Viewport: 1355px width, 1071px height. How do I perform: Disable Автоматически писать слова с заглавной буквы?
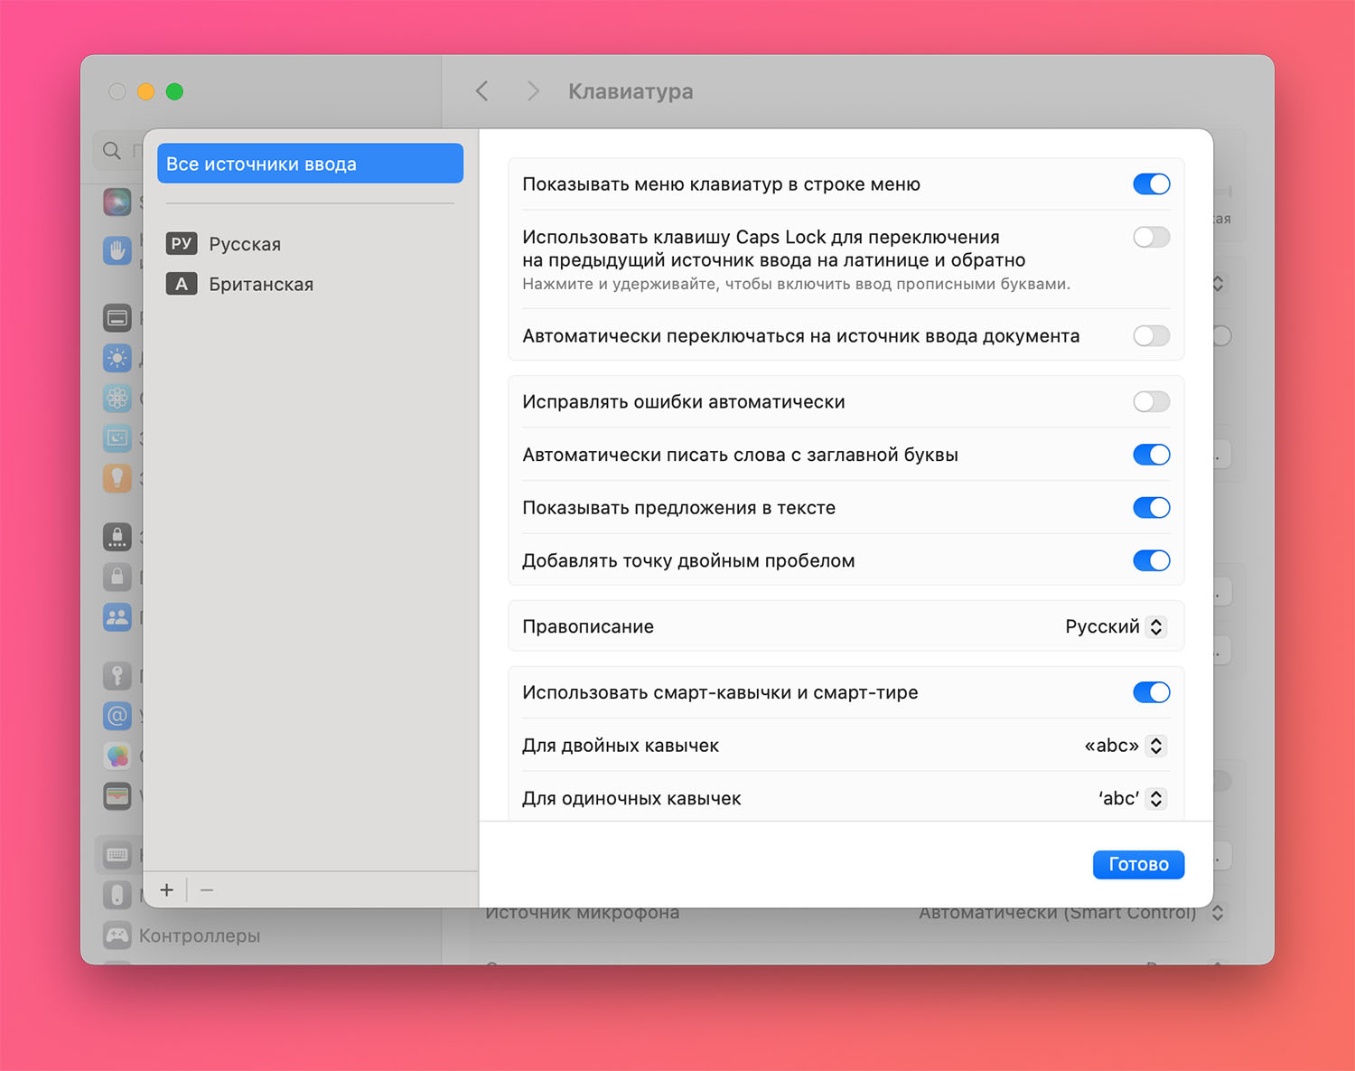tap(1152, 455)
